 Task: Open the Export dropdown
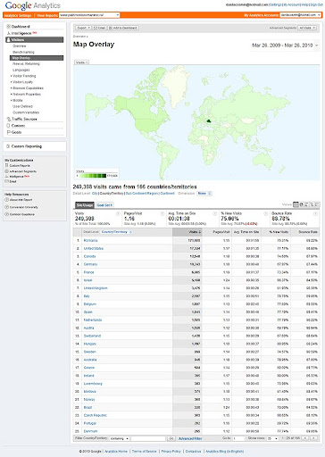(83, 28)
